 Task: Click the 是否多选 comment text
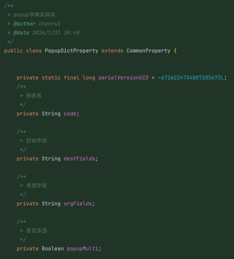[x=37, y=231]
